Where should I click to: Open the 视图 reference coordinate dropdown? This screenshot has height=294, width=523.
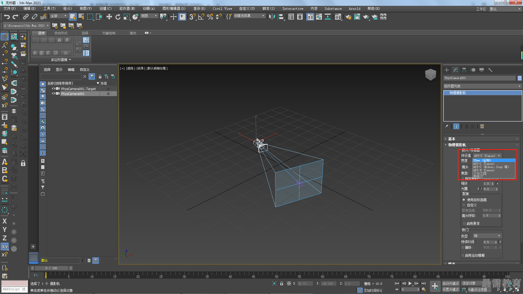(x=149, y=16)
